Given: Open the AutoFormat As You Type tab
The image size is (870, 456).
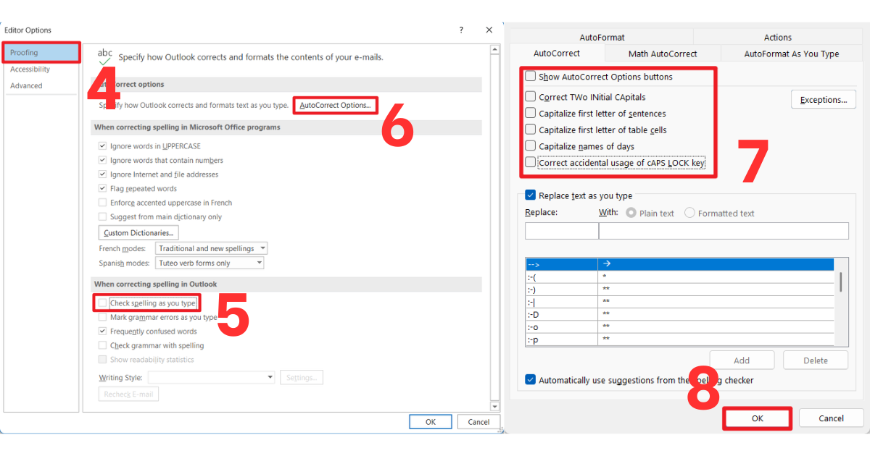Looking at the screenshot, I should click(791, 53).
